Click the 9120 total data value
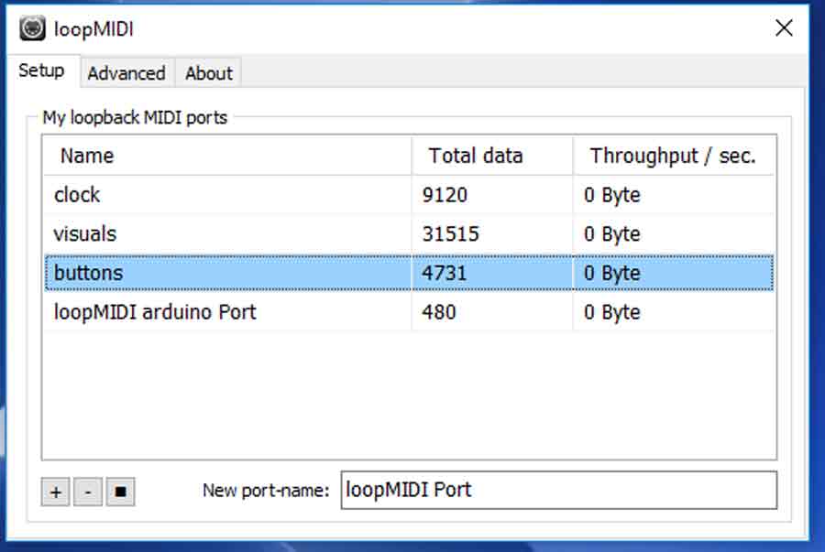 tap(445, 195)
